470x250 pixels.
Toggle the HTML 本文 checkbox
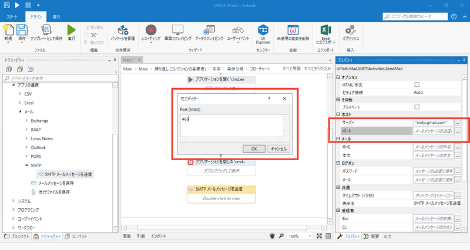[x=417, y=85]
